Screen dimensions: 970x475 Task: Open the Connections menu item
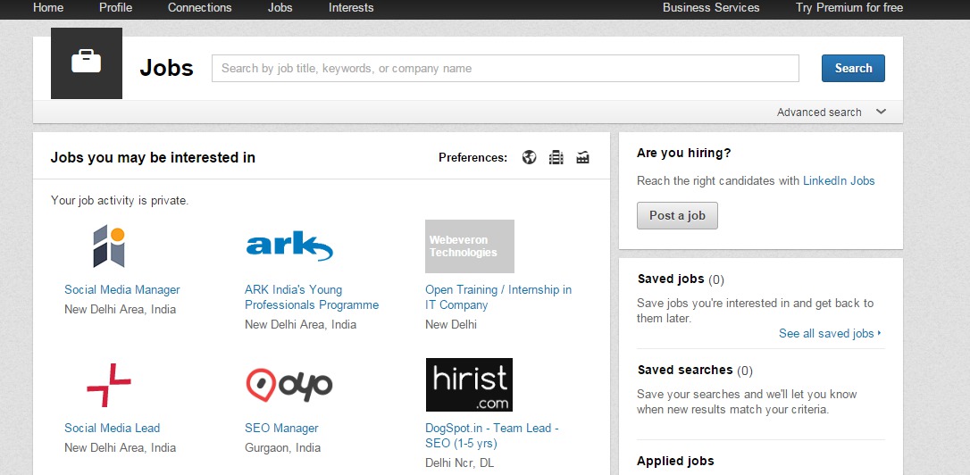point(200,8)
